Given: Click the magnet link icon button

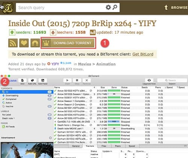Looking at the screenshot, I should [x=35, y=43].
